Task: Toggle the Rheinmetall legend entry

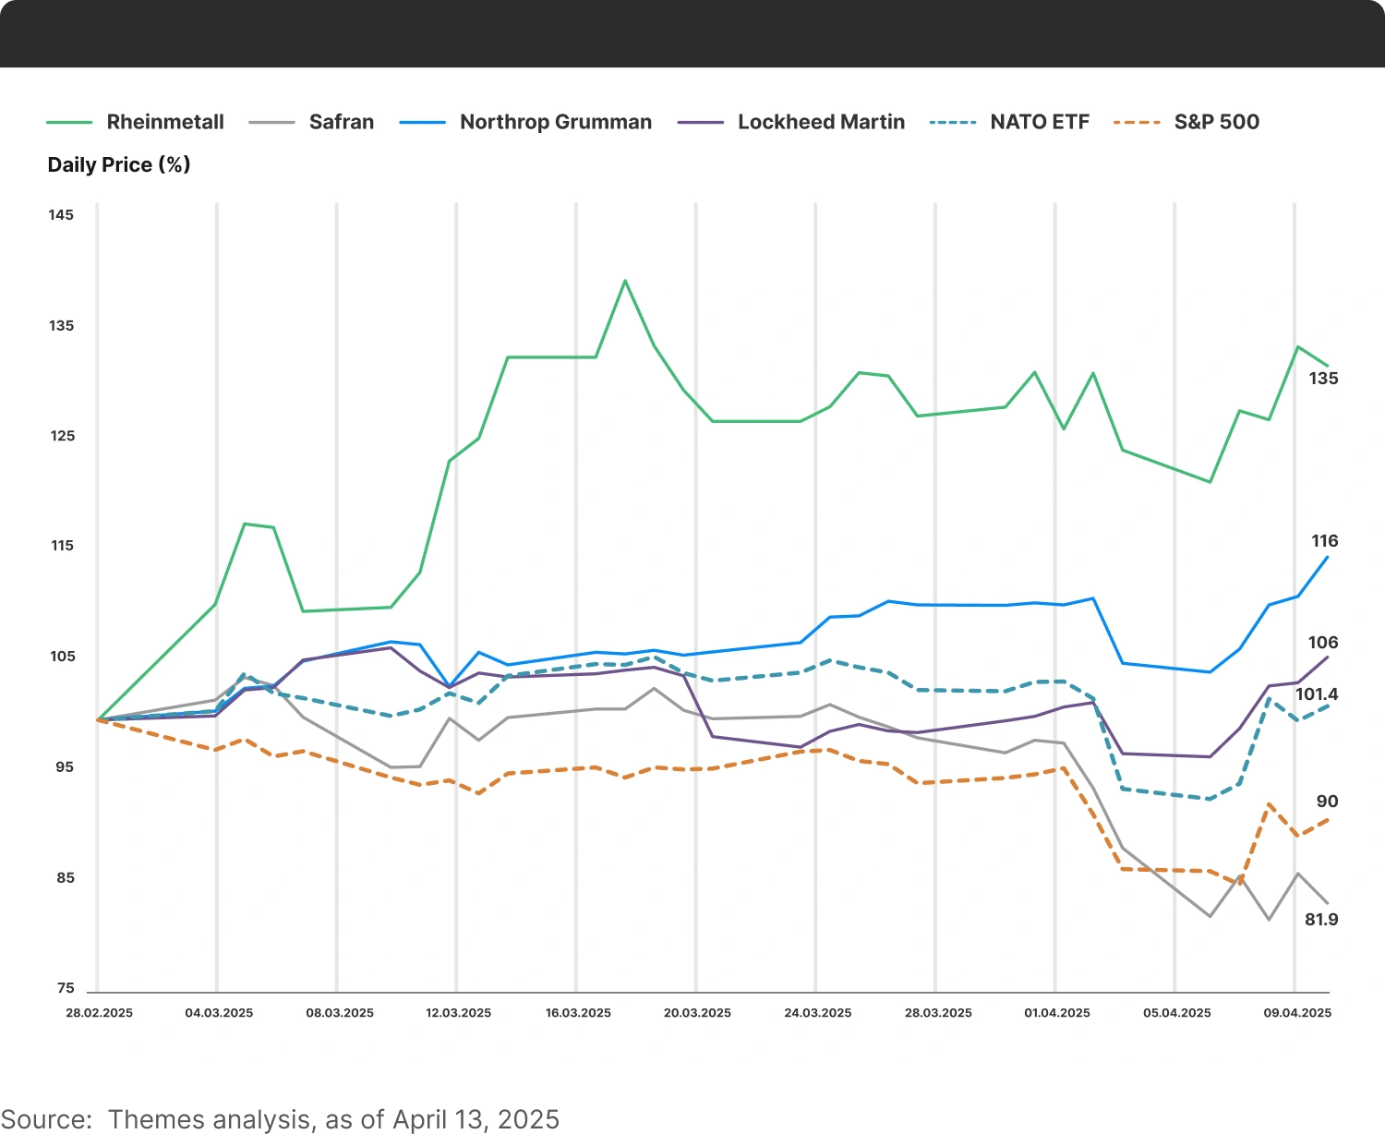Action: coord(136,122)
